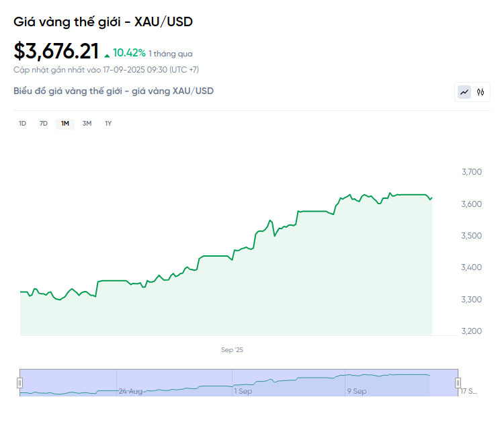This screenshot has height=426, width=504.
Task: Click the 'Biểu đồ giá vàng thế giới' chart heading
Action: (x=114, y=91)
